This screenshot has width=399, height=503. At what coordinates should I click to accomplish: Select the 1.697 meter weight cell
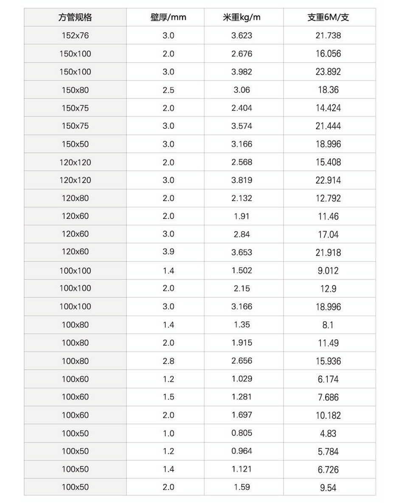click(x=242, y=415)
